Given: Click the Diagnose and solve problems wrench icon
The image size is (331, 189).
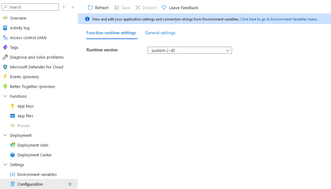Looking at the screenshot, I should point(5,57).
